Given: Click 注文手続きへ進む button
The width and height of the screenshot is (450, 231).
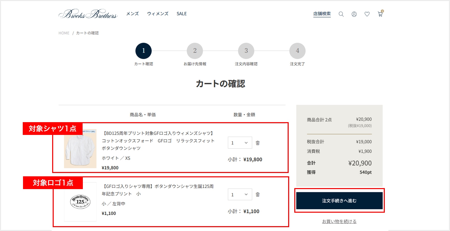Looking at the screenshot, I should 339,201.
